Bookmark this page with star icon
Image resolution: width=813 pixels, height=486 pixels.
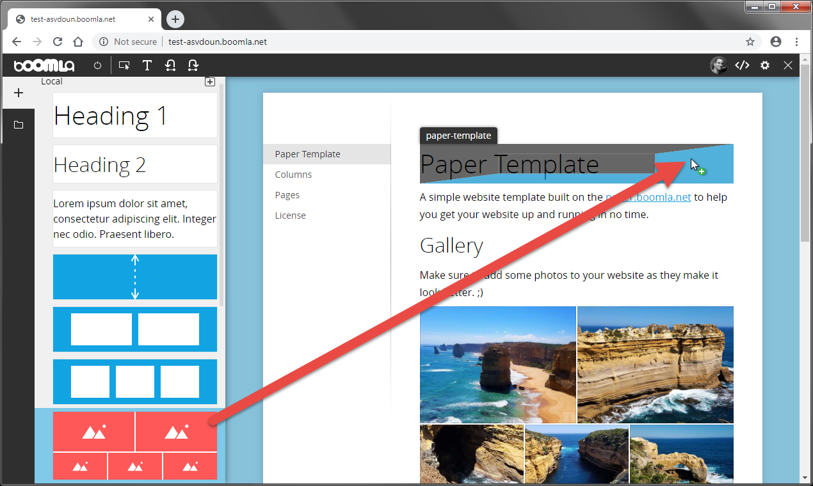(750, 42)
